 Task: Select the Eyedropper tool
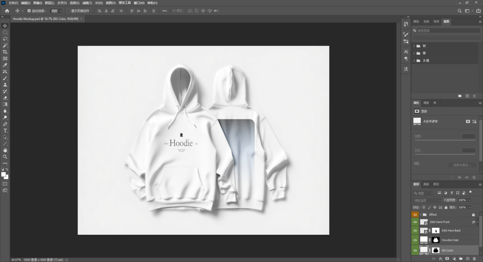click(5, 65)
